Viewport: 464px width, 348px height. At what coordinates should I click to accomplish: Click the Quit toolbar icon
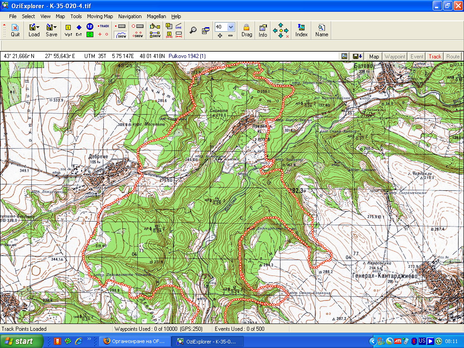coord(15,30)
